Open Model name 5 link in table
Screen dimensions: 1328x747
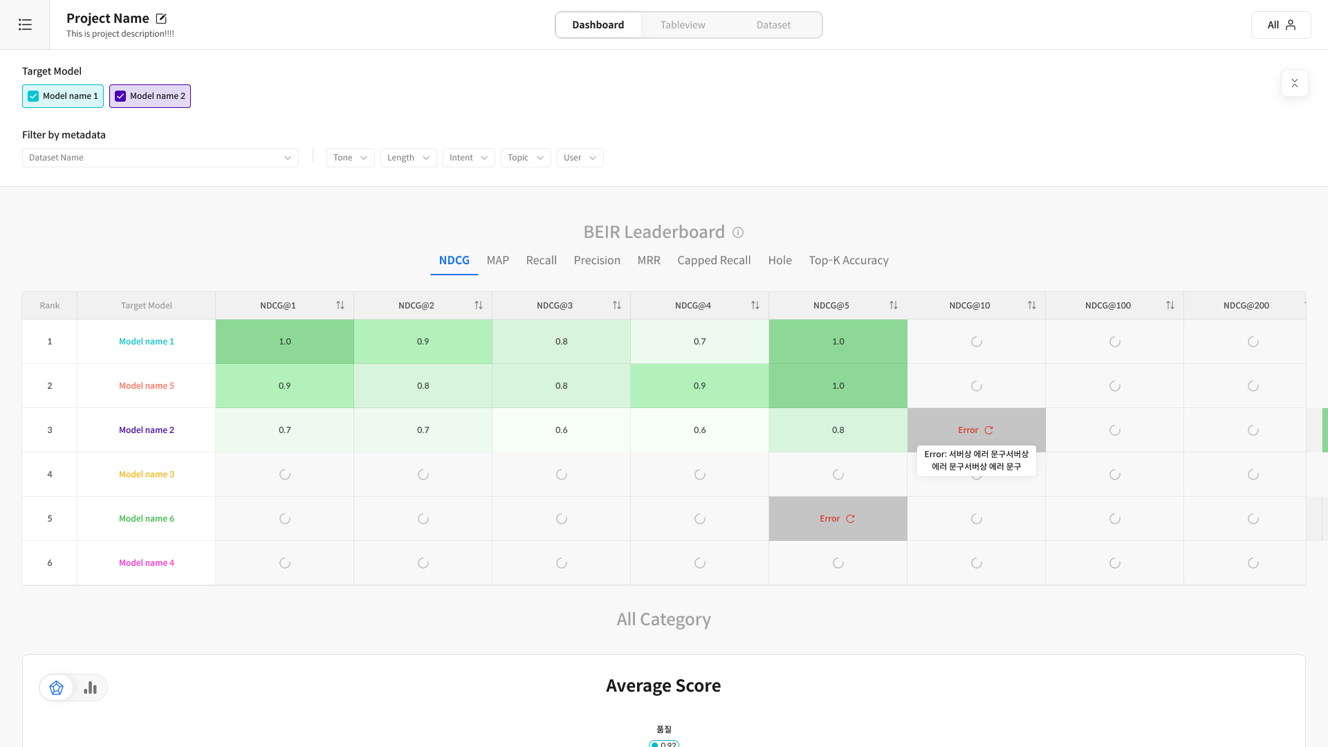point(147,386)
